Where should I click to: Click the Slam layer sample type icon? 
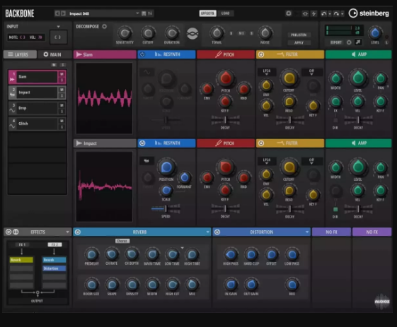[12, 79]
